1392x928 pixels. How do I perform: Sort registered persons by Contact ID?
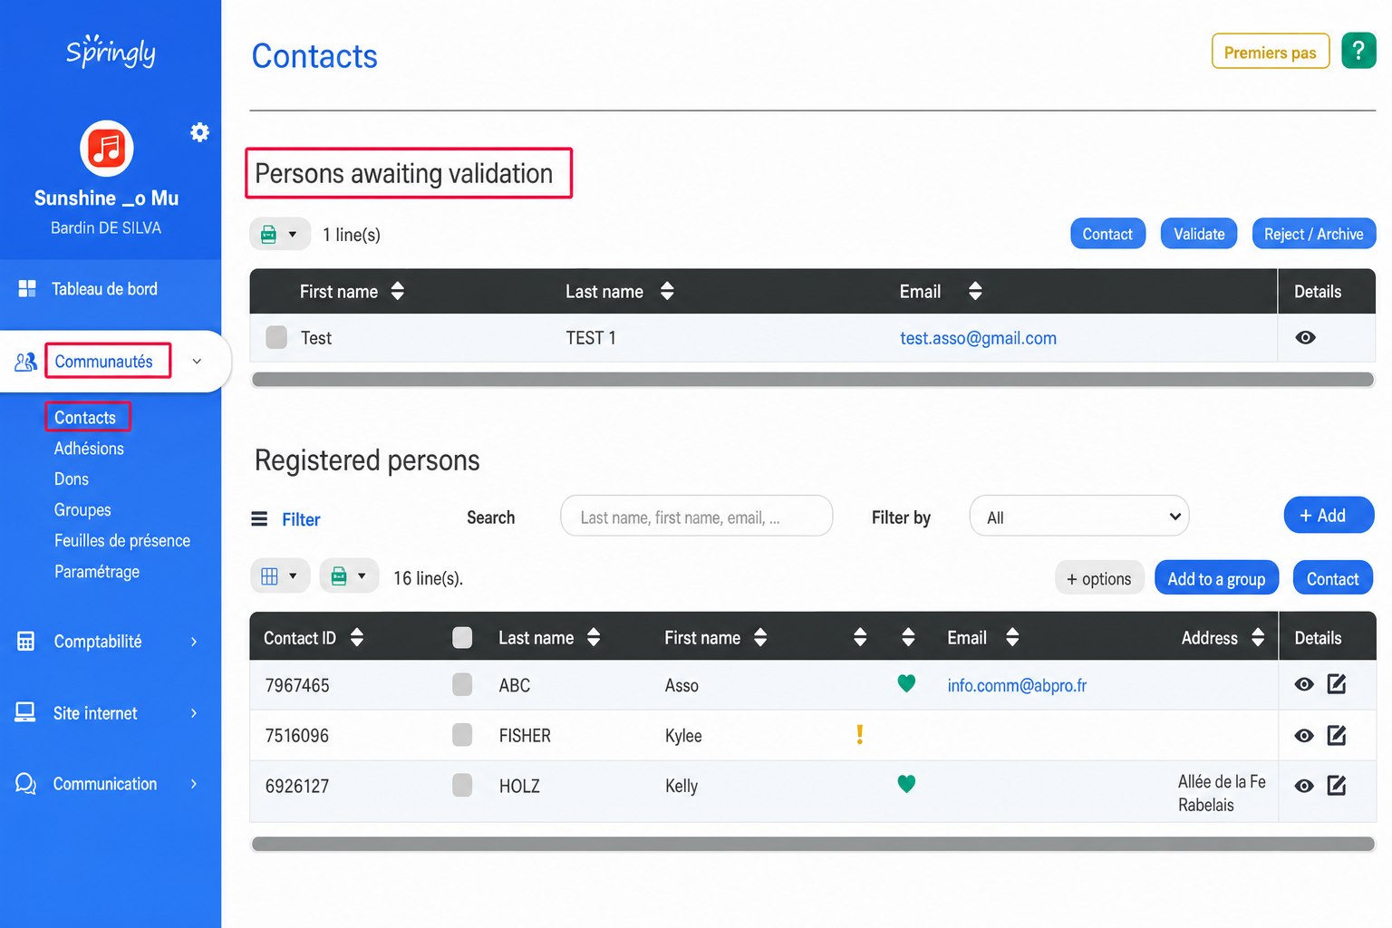coord(357,637)
